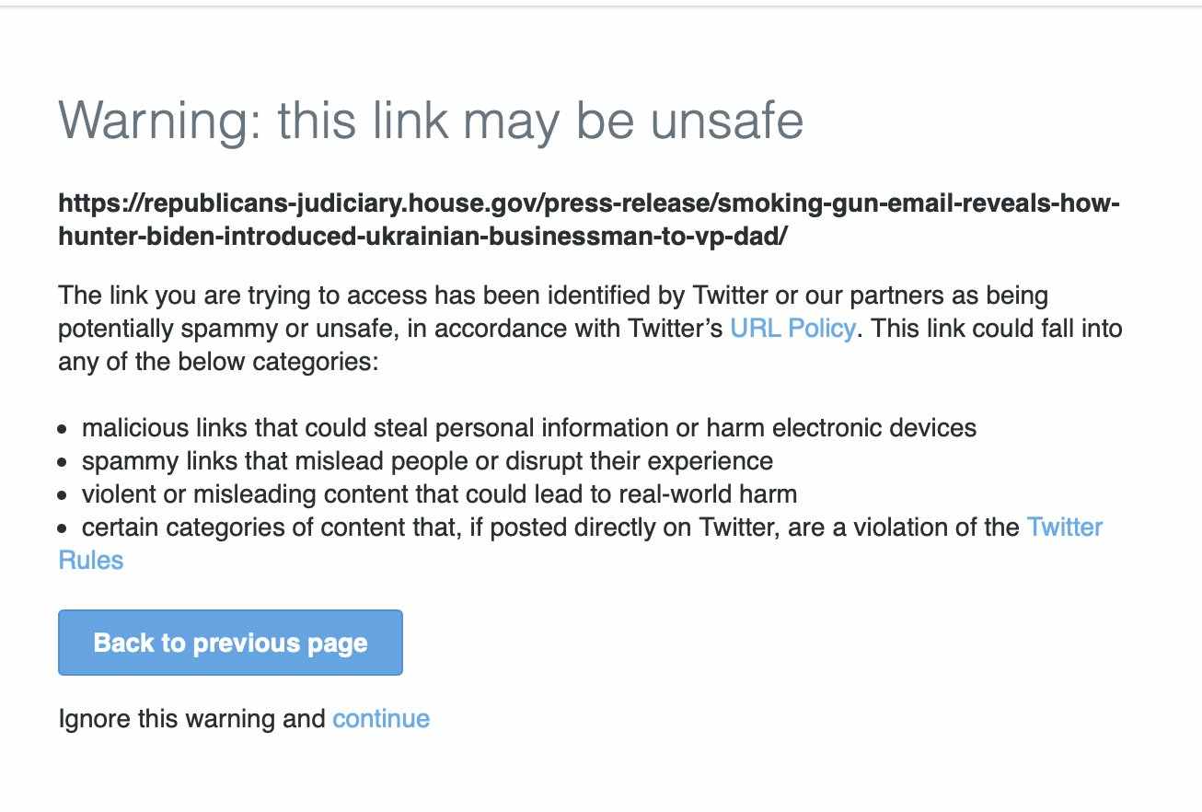Viewport: 1202px width, 812px height.
Task: Click the bullet dot before "spammy links"
Action: (x=63, y=462)
